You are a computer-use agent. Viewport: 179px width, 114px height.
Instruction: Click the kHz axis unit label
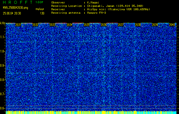tap(3, 23)
